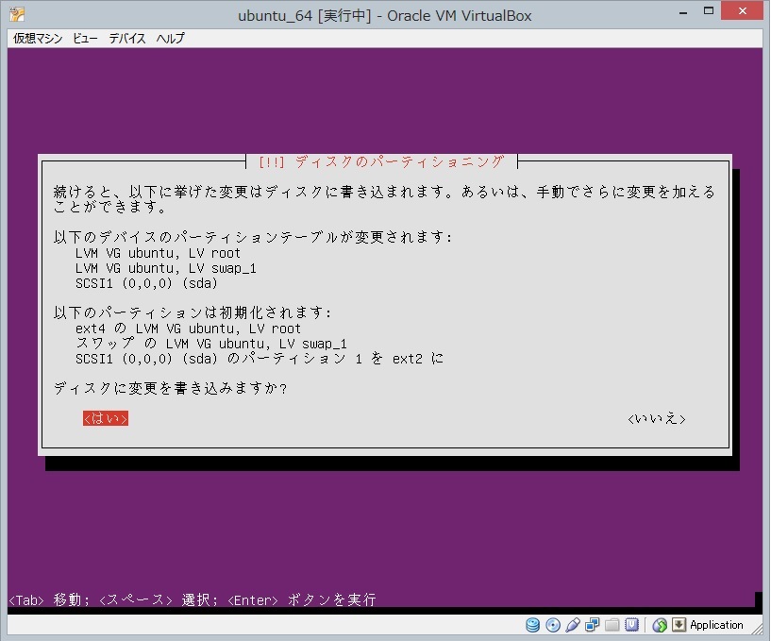The width and height of the screenshot is (771, 641).
Task: Click the host key down-arrow icon
Action: [679, 625]
